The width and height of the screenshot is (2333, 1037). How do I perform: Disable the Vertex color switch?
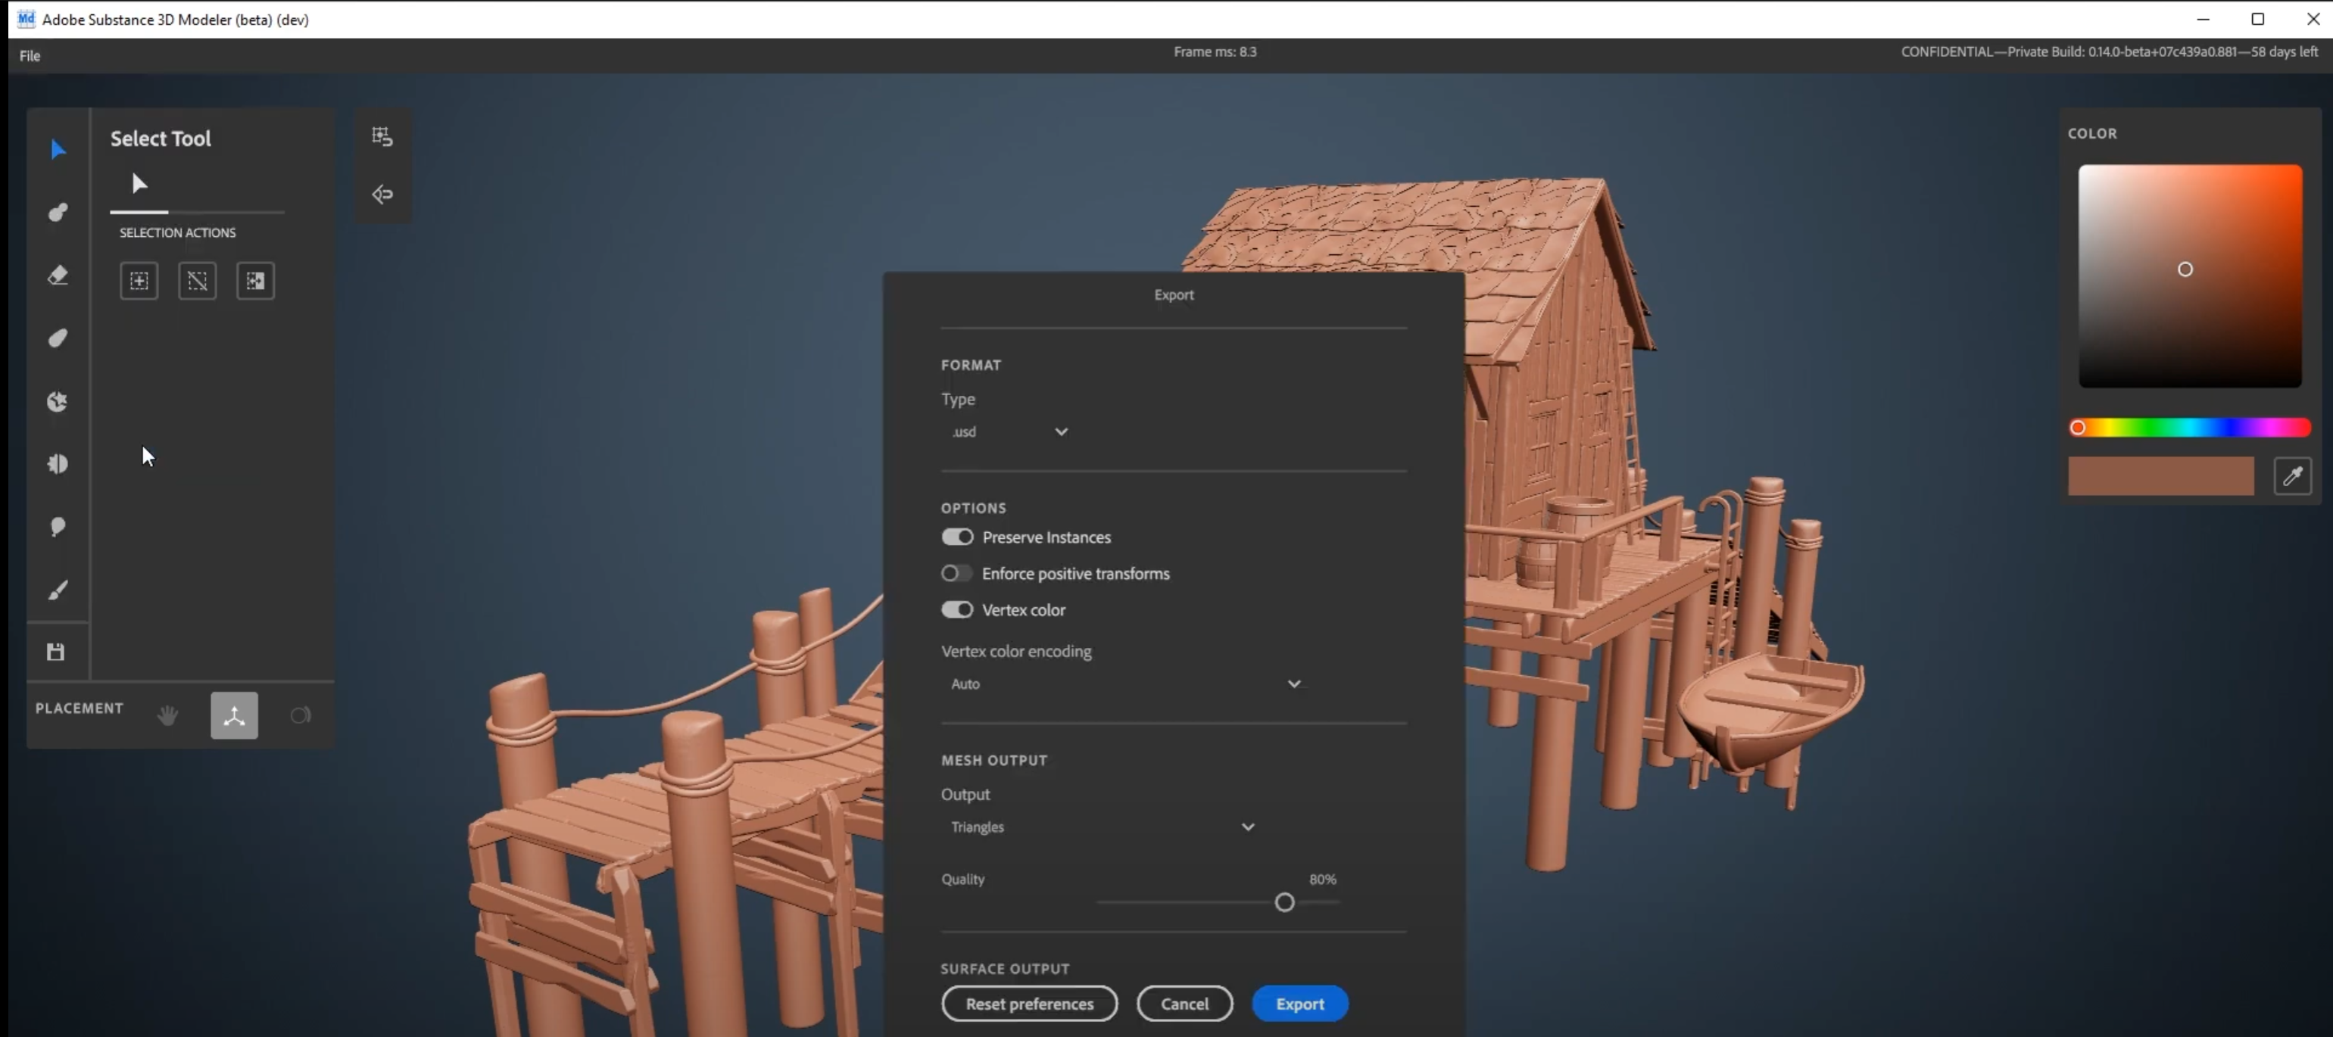(956, 609)
